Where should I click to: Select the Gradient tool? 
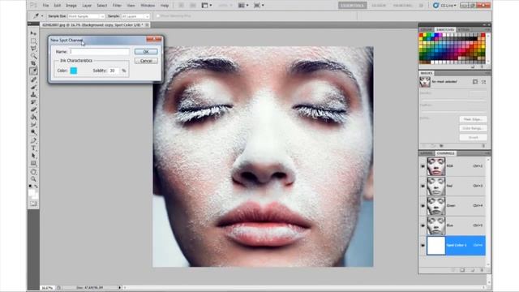pos(33,117)
